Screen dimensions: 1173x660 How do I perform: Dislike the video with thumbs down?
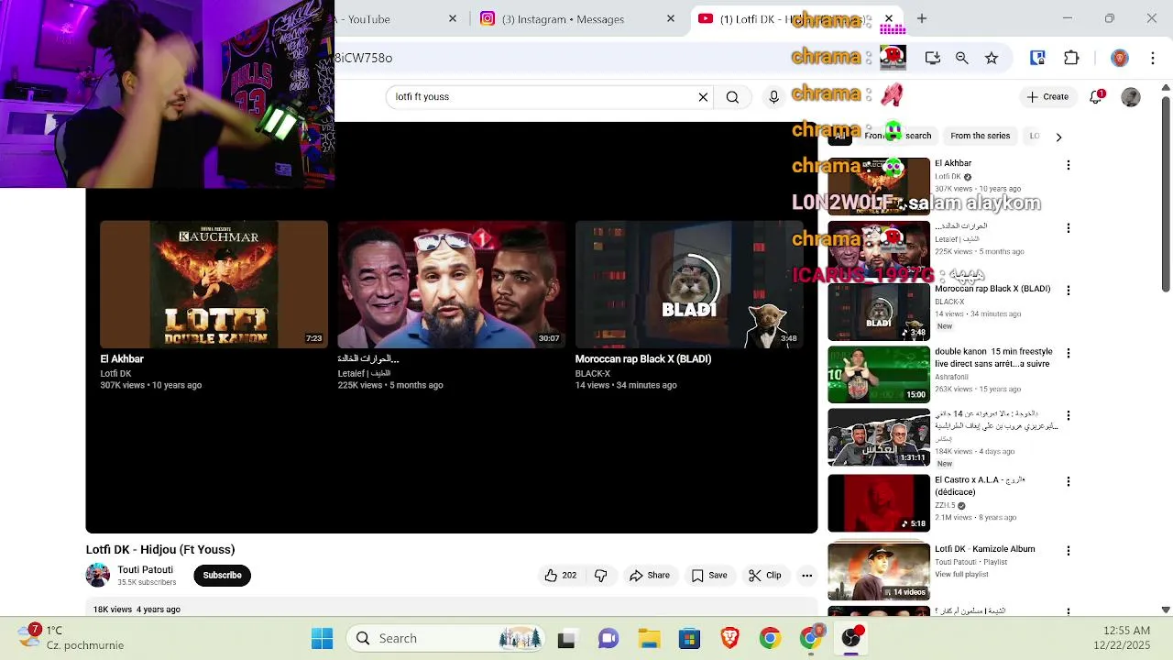coord(601,576)
